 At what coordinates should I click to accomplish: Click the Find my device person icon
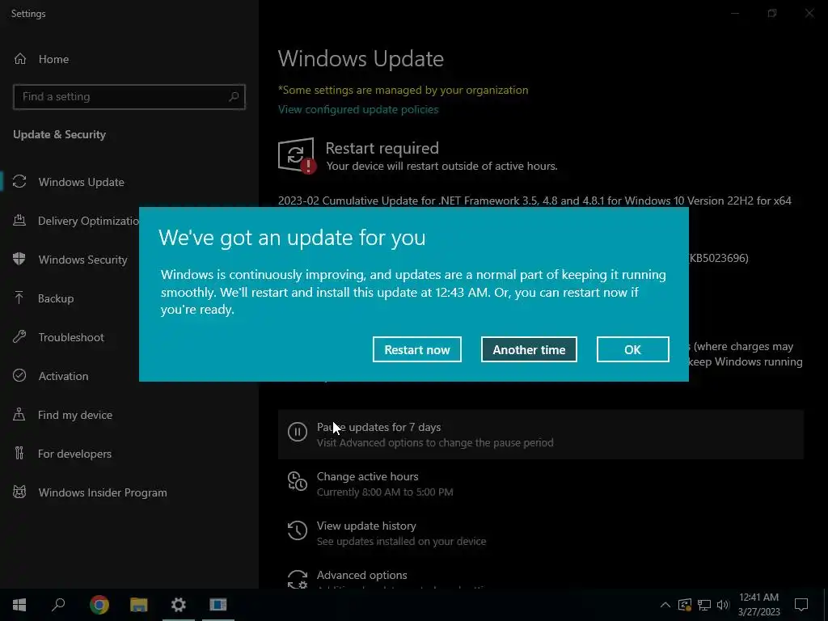[19, 414]
